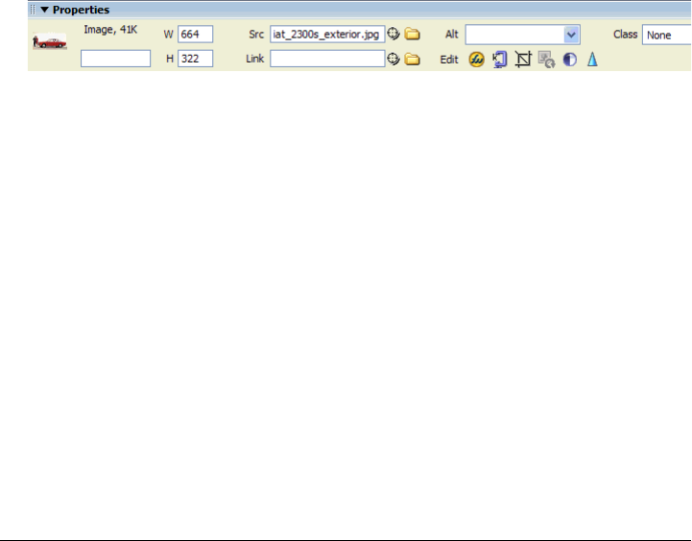This screenshot has width=692, height=541.
Task: Select the Optimize image icon
Action: tap(500, 60)
